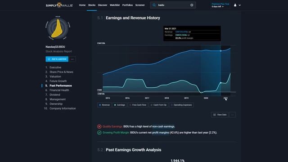This screenshot has width=288, height=162.
Task: Click the baidu search field
Action: 173,5
